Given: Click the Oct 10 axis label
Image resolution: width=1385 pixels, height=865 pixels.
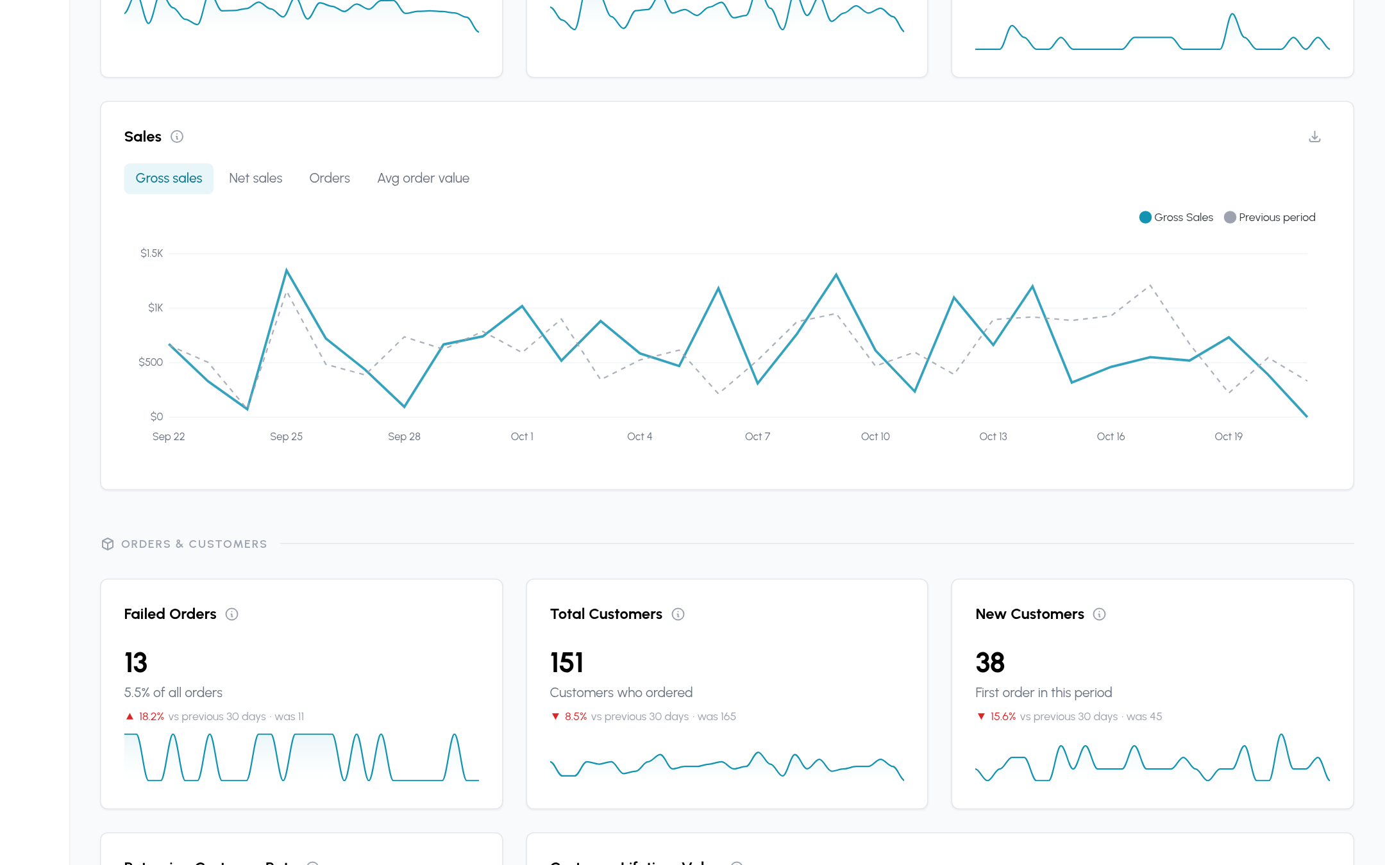Looking at the screenshot, I should click(x=875, y=436).
